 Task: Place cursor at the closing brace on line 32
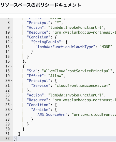[15, 139]
